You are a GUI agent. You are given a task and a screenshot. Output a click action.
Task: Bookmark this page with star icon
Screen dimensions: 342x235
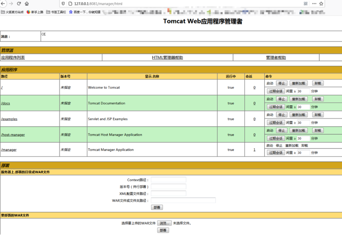tap(321, 4)
